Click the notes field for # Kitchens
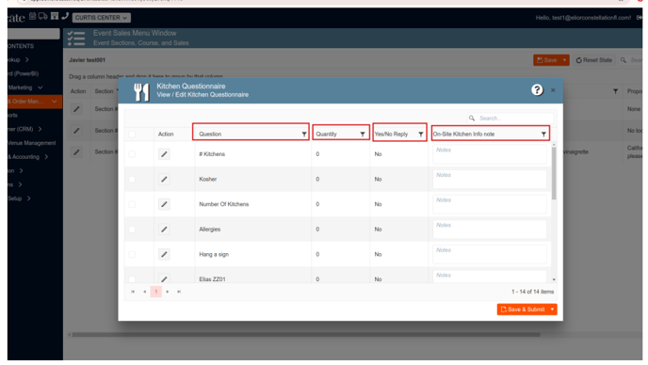Screen dimensions: 648x365 [x=490, y=154]
